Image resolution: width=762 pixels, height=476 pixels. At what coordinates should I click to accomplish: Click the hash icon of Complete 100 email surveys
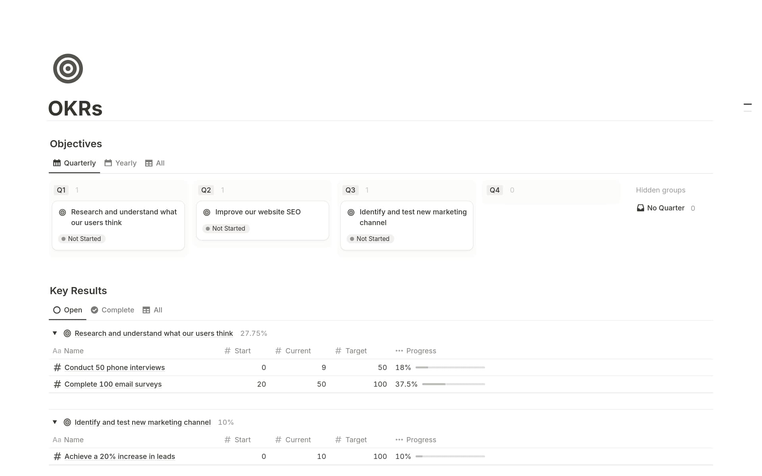click(x=57, y=384)
